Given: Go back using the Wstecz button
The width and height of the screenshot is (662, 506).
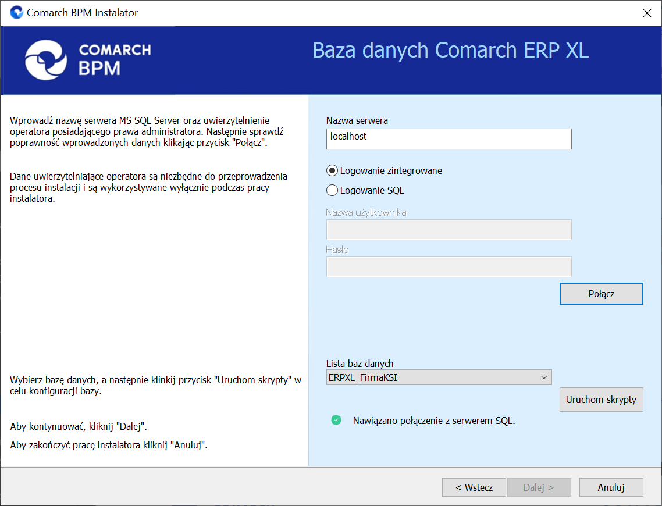Looking at the screenshot, I should click(x=474, y=488).
